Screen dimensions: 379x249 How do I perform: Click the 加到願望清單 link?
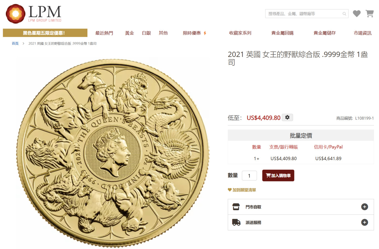[242, 190]
